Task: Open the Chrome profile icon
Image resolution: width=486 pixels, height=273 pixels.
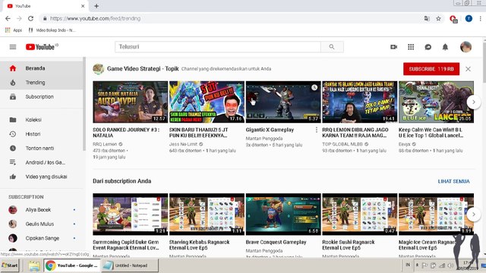Action: pyautogui.click(x=469, y=18)
